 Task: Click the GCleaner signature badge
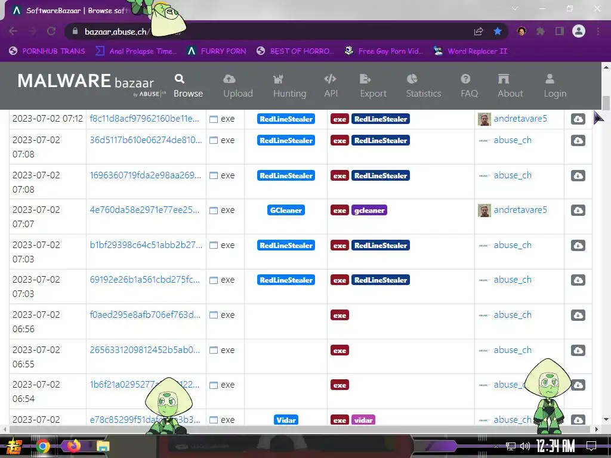pyautogui.click(x=286, y=211)
